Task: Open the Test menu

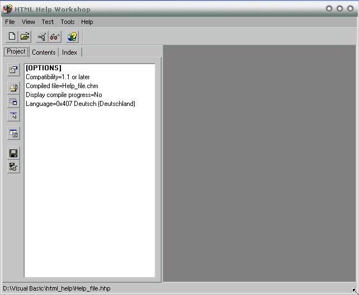Action: 48,22
